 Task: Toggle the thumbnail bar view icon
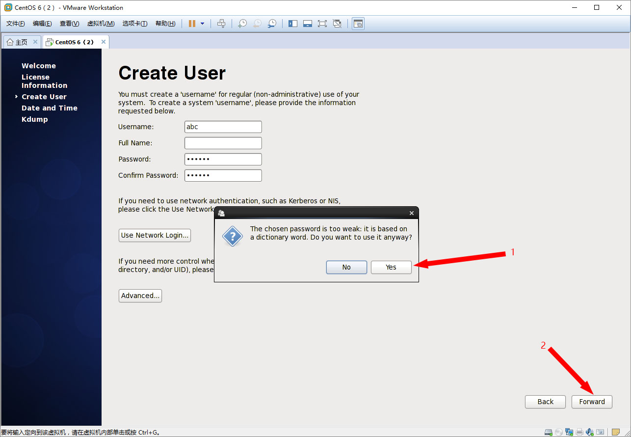click(308, 24)
